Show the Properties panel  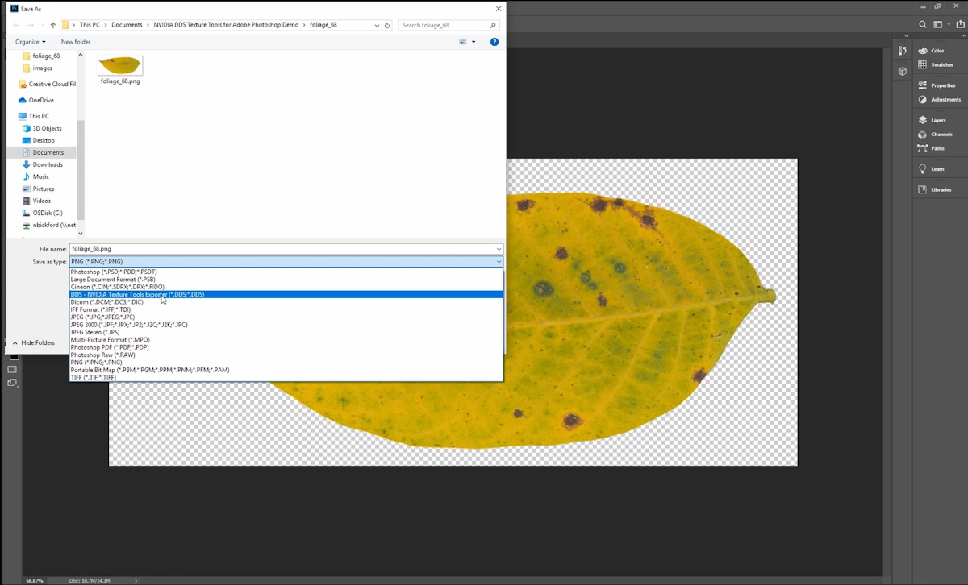click(x=923, y=85)
